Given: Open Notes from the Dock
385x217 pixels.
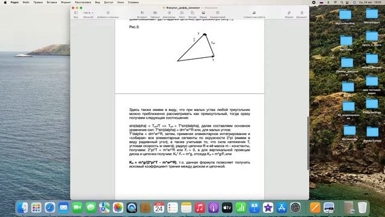Looking at the screenshot, I should 186,207.
